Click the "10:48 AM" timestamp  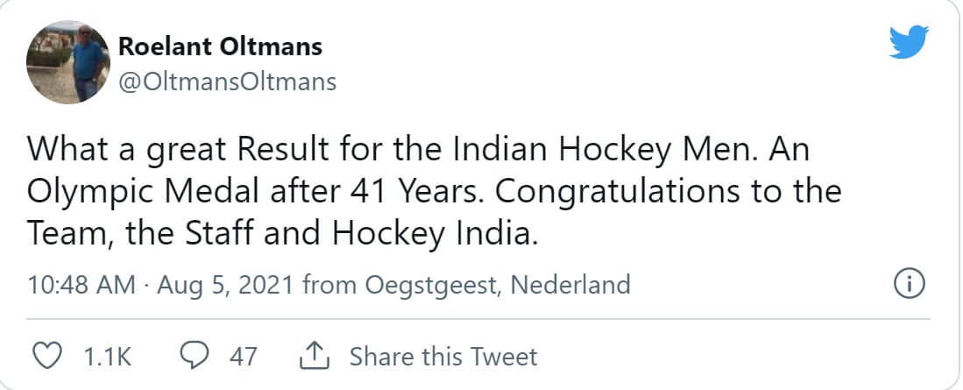click(81, 286)
